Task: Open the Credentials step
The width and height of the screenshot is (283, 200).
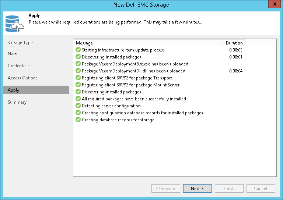Action: pyautogui.click(x=18, y=66)
